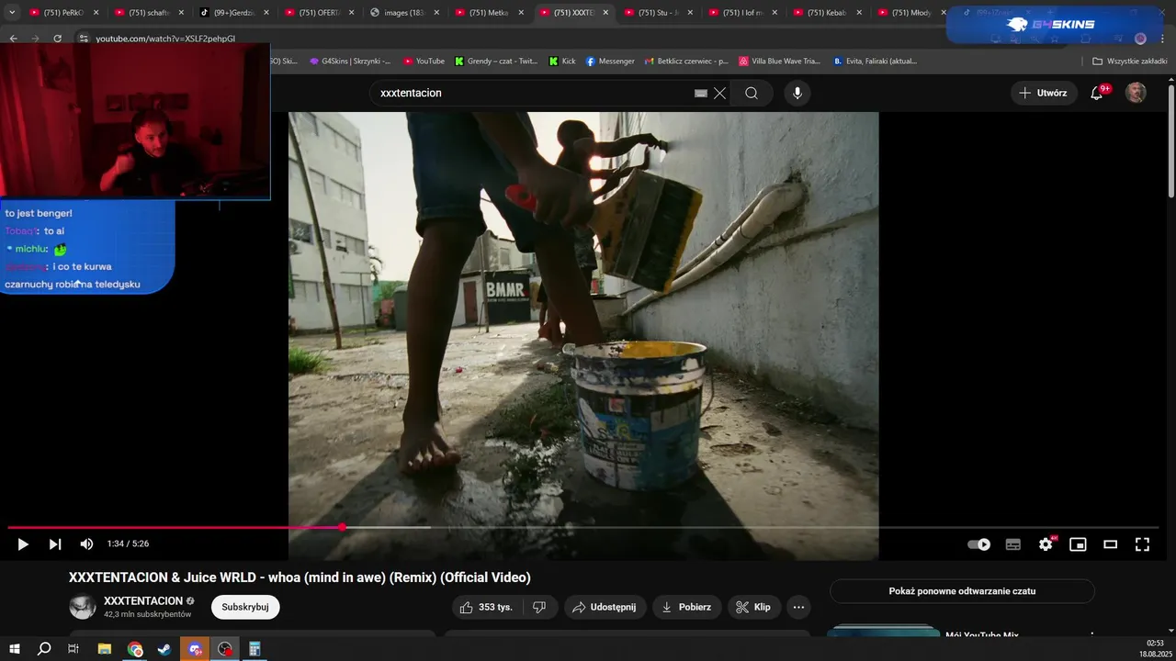Viewport: 1176px width, 661px height.
Task: Click the YouTube search field
Action: coord(533,93)
